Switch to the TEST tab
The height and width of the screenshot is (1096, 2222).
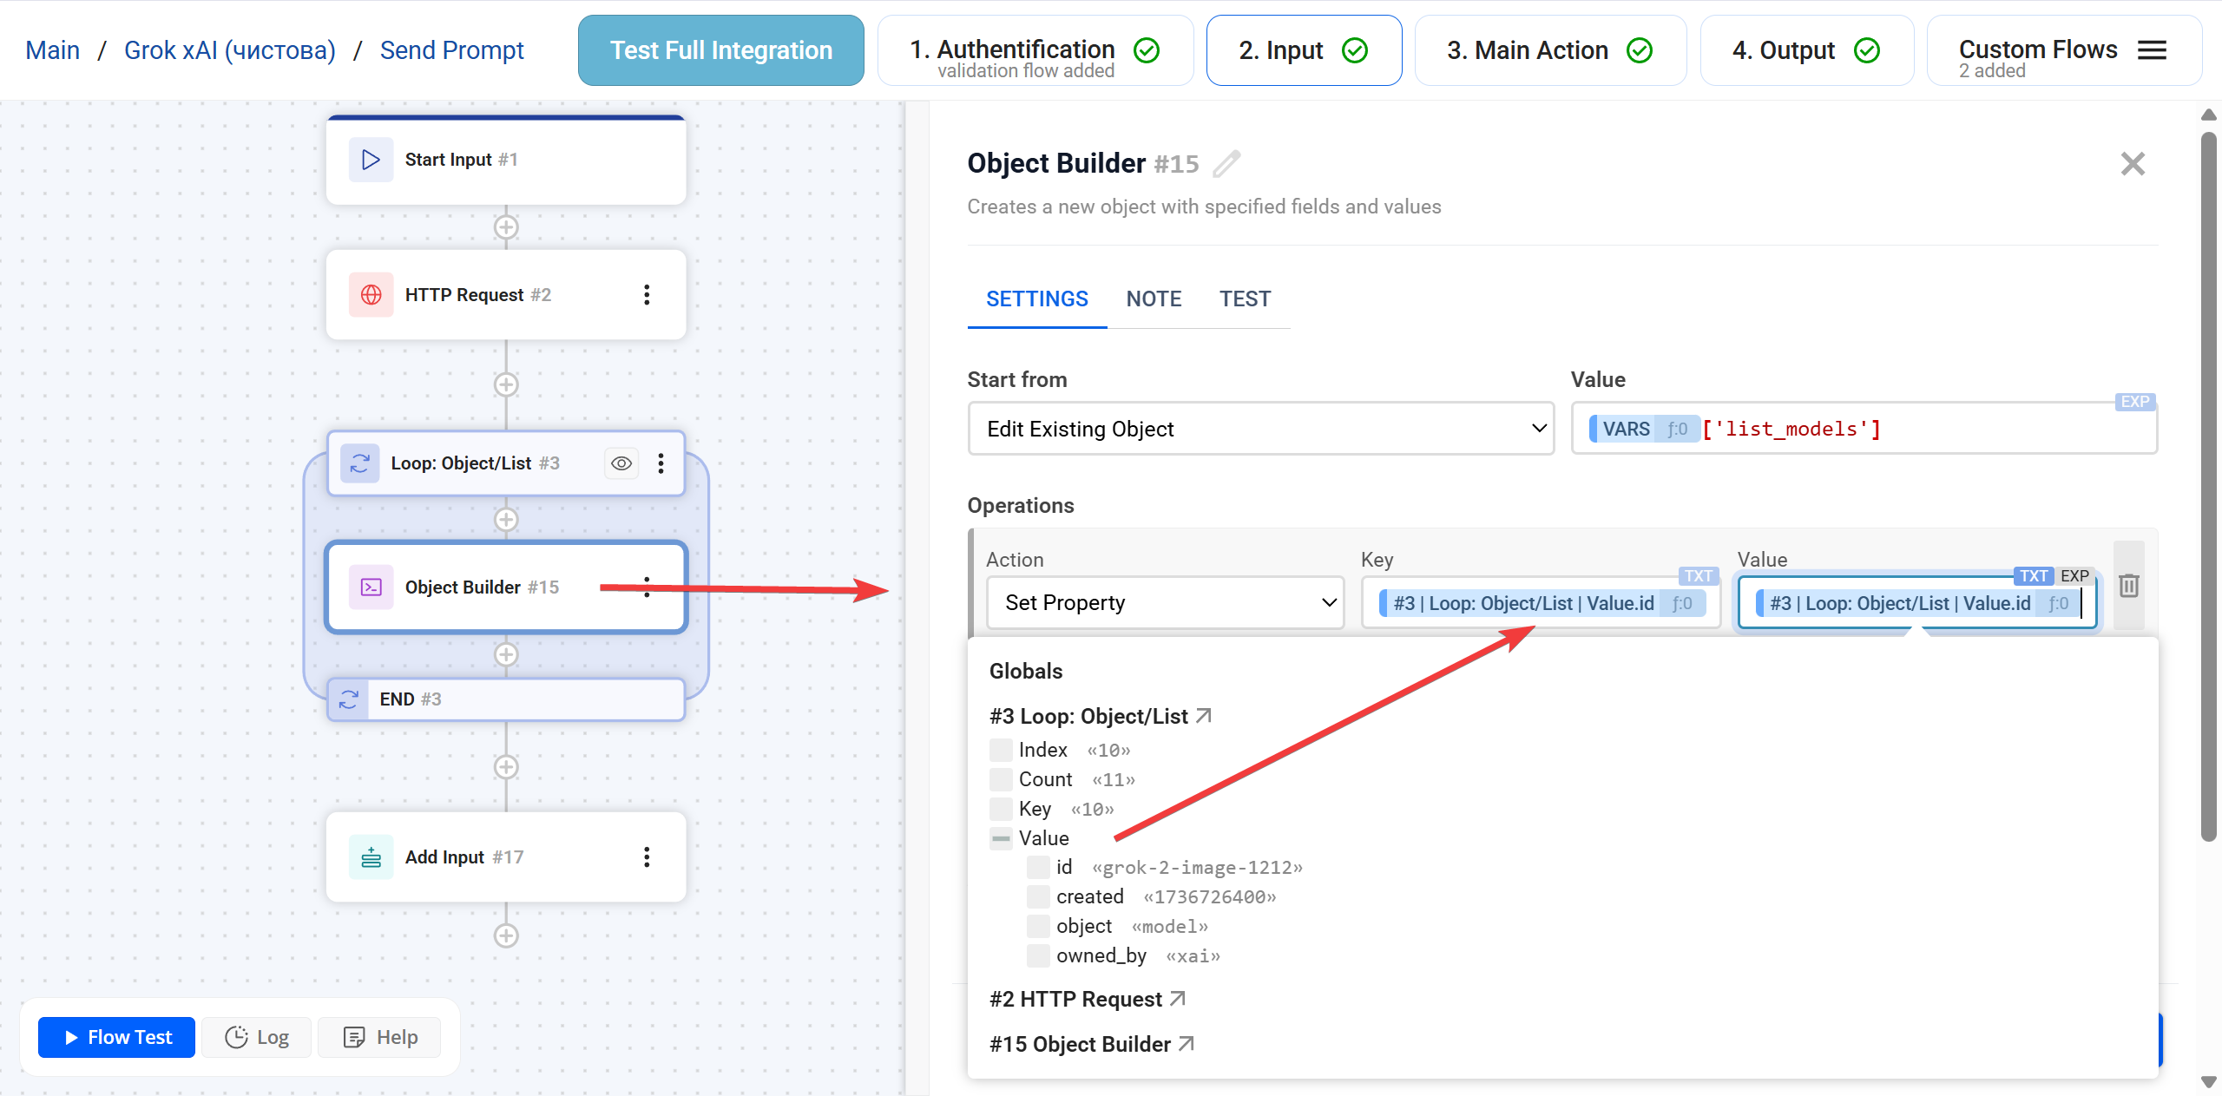pos(1245,299)
